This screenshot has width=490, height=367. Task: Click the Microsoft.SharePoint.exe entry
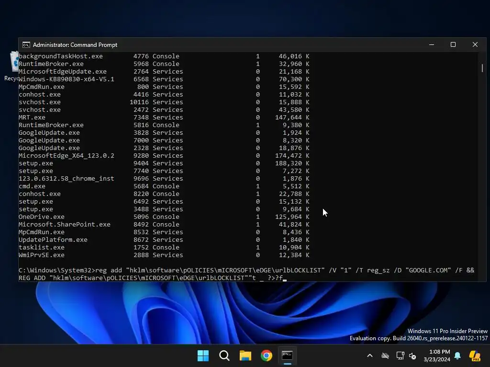65,225
